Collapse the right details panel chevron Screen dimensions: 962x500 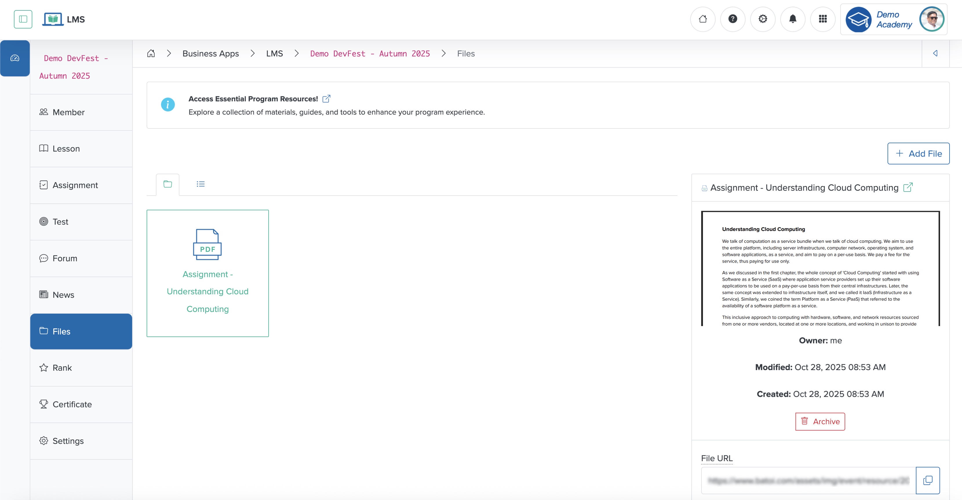[935, 53]
